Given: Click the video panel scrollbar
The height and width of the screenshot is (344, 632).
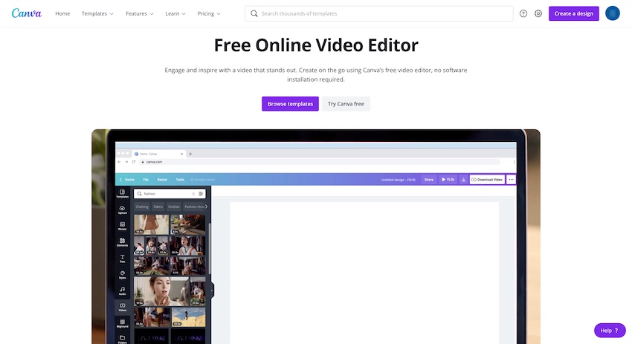Looking at the screenshot, I should tap(209, 250).
